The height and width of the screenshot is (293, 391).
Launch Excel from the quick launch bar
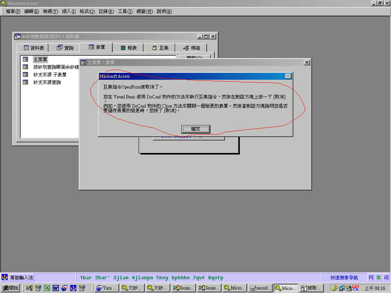tap(47, 288)
